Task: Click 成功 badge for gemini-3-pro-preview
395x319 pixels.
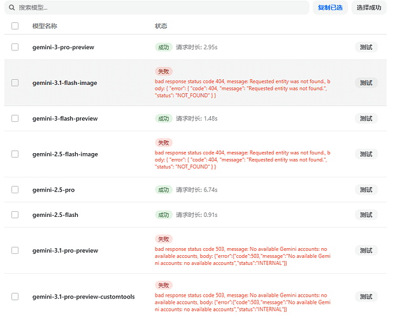Action: (x=164, y=47)
